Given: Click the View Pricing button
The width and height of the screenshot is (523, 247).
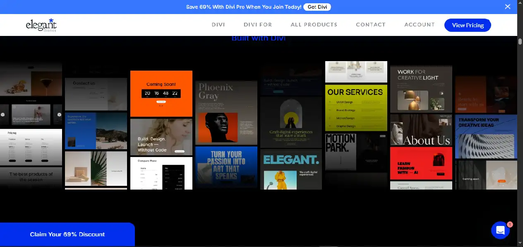Looking at the screenshot, I should coord(468,25).
